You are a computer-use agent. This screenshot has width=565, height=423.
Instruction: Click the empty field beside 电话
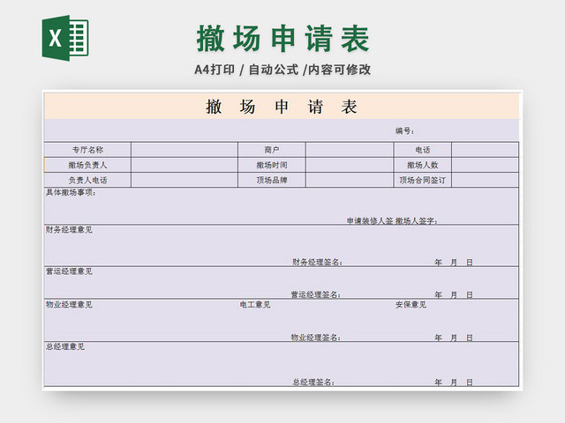485,150
